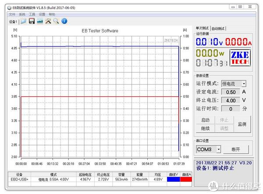The width and height of the screenshot is (263, 194).
Task: Click the 调整 adjust button
Action: click(x=224, y=128)
